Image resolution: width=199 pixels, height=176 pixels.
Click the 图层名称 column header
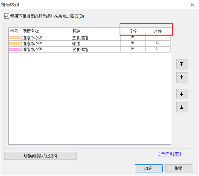(46, 31)
